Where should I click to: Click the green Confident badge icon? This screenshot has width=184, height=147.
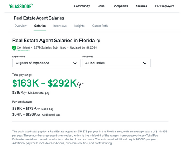(x=14, y=48)
